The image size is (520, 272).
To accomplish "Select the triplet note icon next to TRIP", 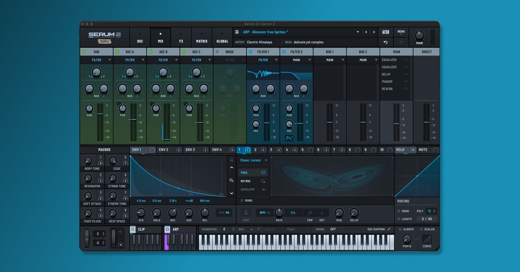I will coord(309,213).
